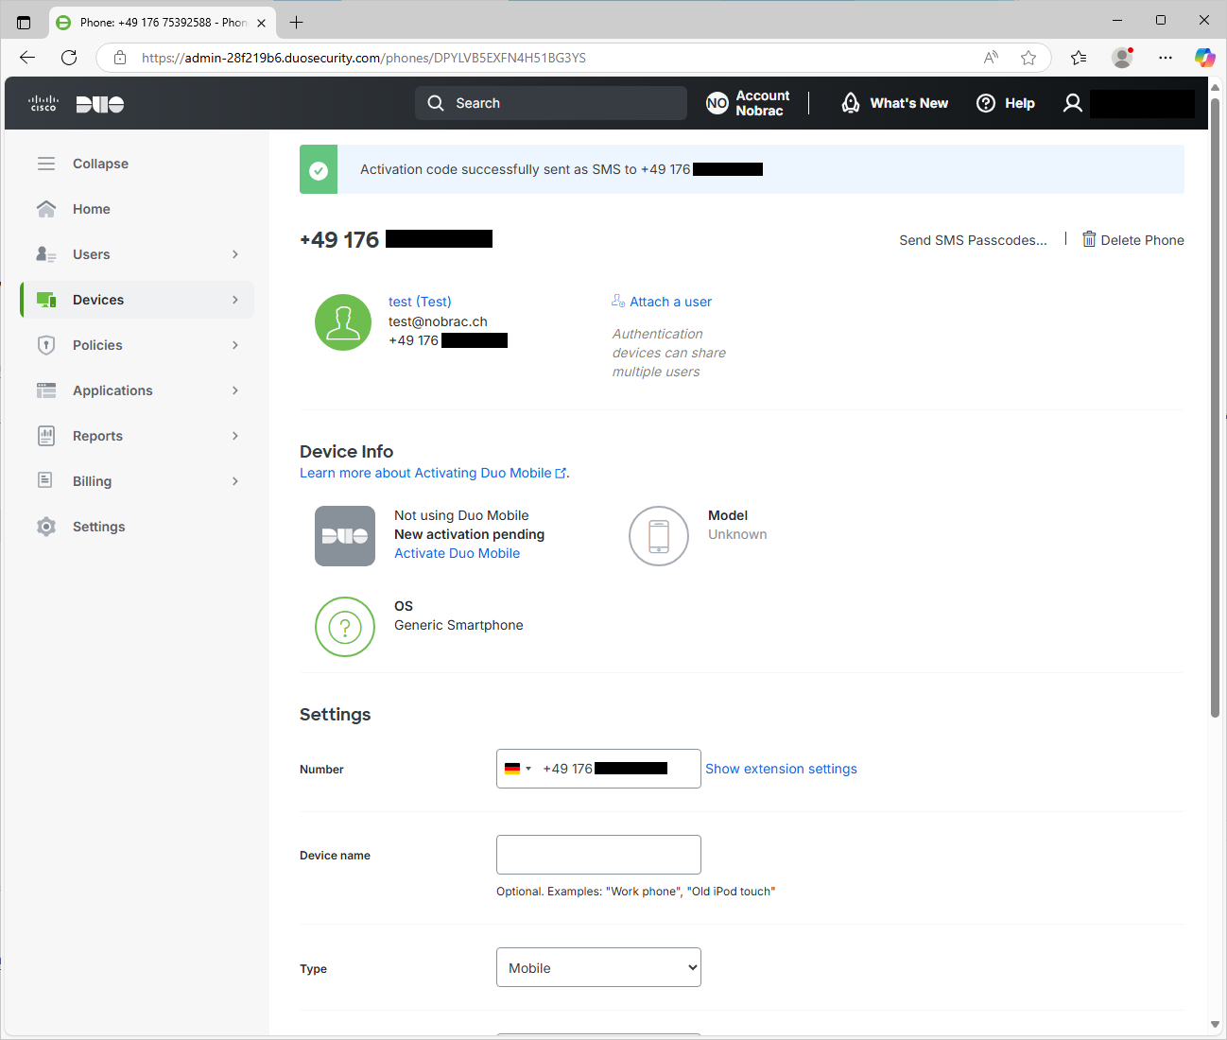The height and width of the screenshot is (1040, 1227).
Task: Select Home in the sidebar
Action: (92, 209)
